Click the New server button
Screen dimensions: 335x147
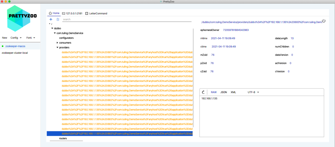(x=4, y=38)
